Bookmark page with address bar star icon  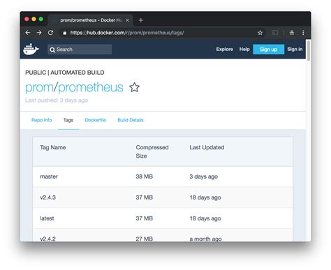point(260,33)
